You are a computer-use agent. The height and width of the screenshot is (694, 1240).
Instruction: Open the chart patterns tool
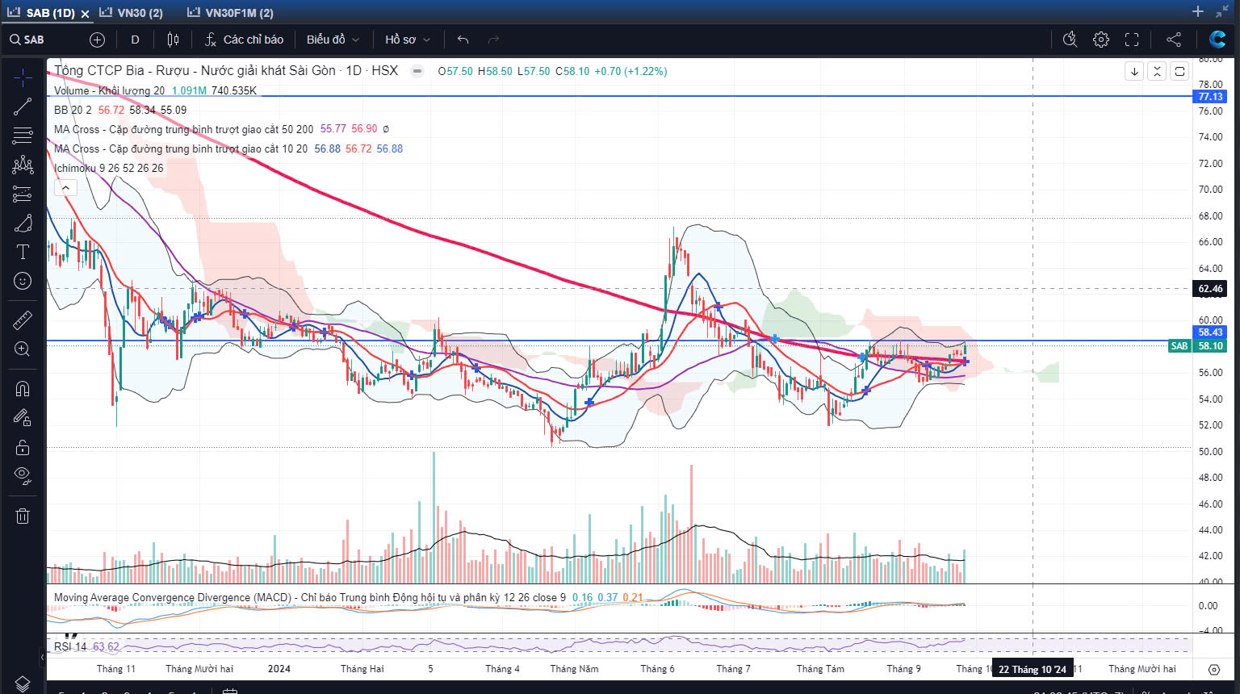pyautogui.click(x=23, y=165)
